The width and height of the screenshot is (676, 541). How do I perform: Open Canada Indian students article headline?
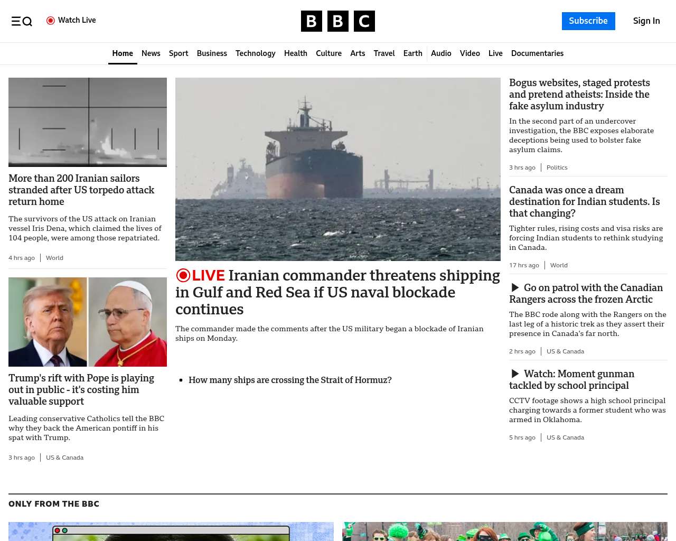pos(584,202)
